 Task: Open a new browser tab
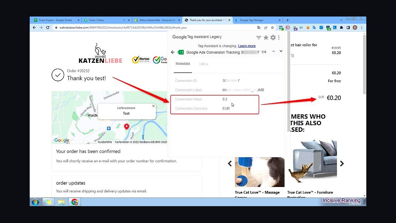[x=287, y=20]
